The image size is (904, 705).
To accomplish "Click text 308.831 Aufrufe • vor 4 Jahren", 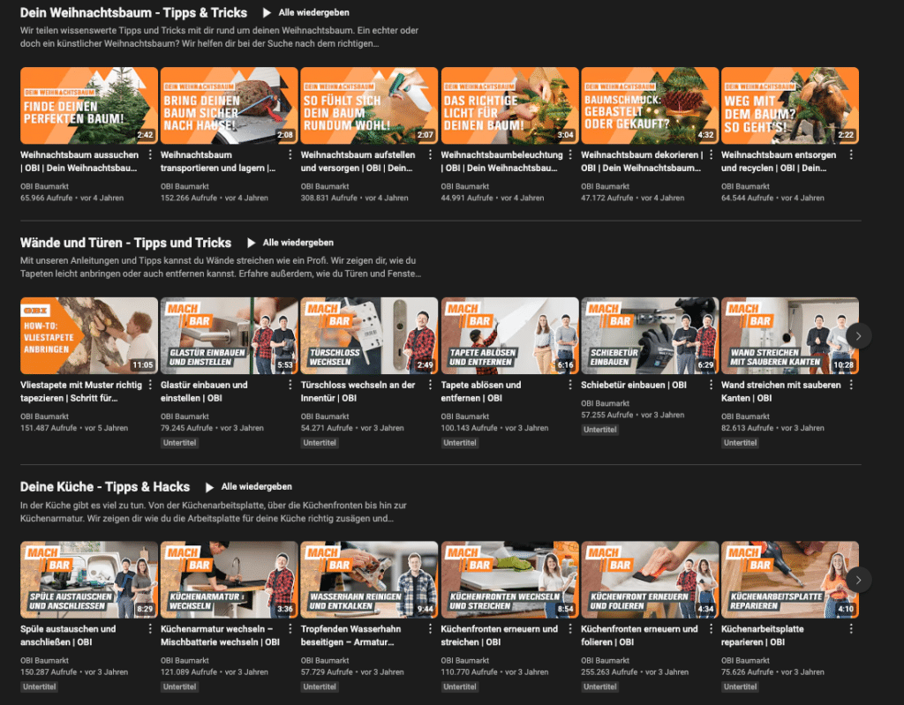I will point(355,198).
